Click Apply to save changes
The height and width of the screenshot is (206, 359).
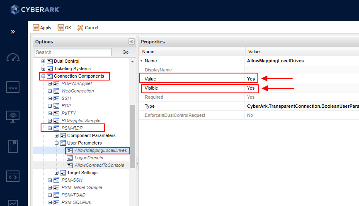coord(42,28)
